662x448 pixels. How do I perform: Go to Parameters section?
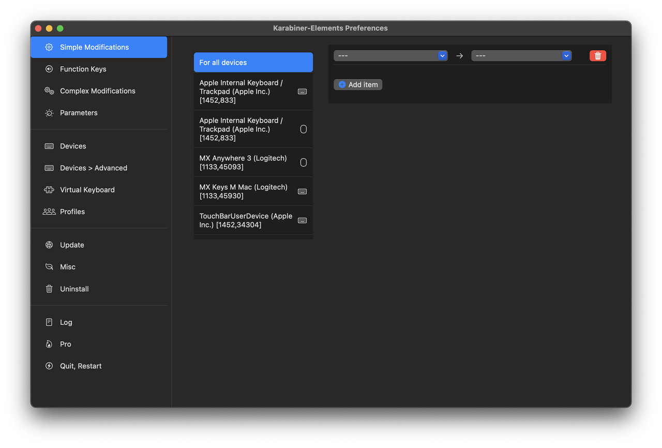[99, 113]
